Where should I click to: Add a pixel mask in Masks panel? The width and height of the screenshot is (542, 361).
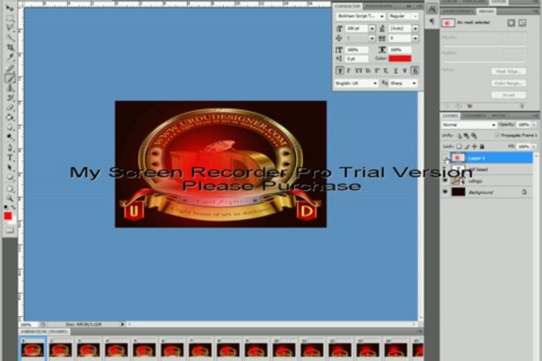point(511,23)
